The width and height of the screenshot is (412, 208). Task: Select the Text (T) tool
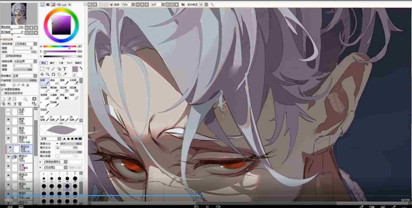pos(65,69)
